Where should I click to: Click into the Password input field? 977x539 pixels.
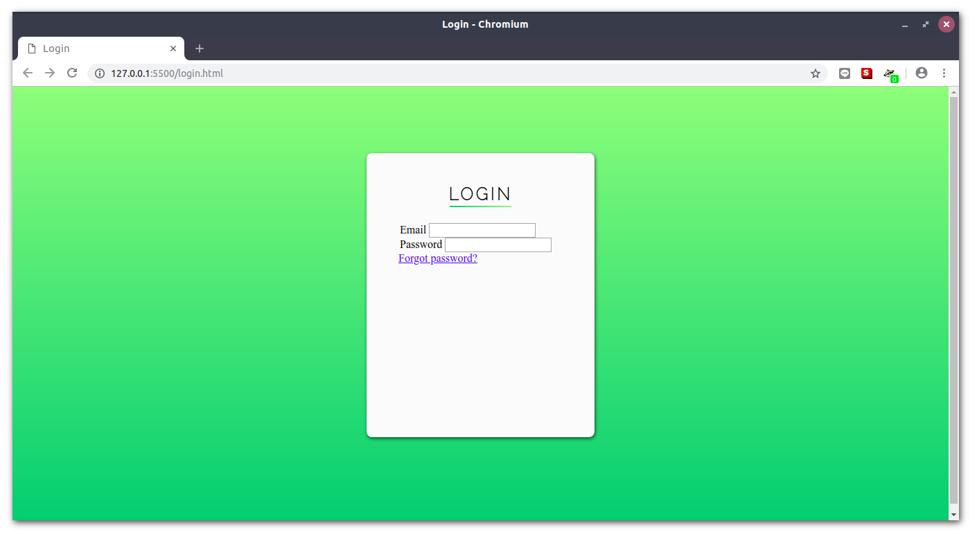(x=498, y=245)
